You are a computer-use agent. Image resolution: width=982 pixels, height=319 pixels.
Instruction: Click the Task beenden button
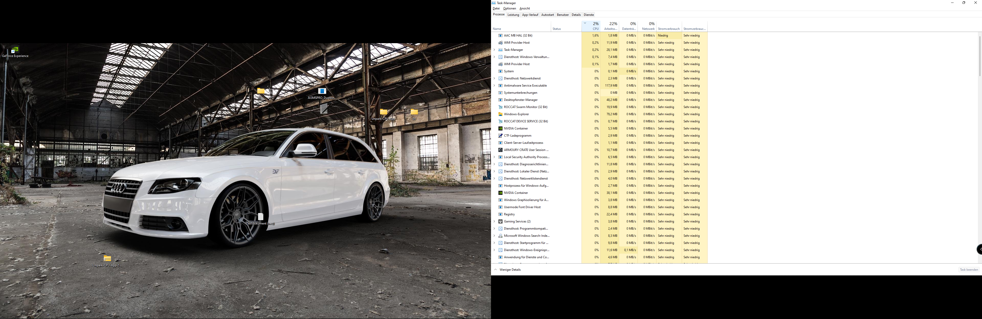pos(969,269)
